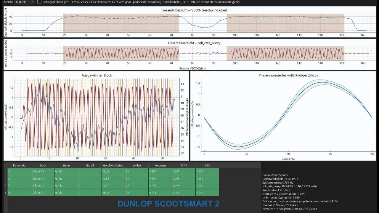Select frequency cell 0,663
Screen dimensions: 379x213
point(160,179)
